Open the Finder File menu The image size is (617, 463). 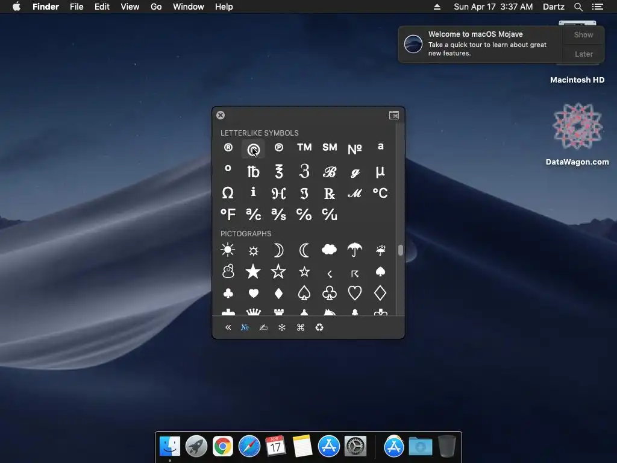[x=77, y=7]
